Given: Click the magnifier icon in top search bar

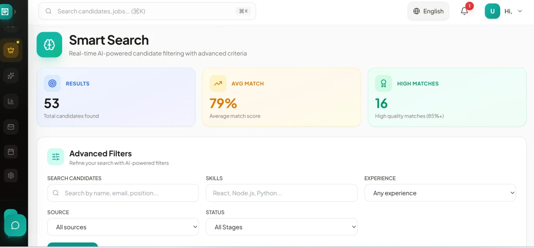Looking at the screenshot, I should click(49, 11).
